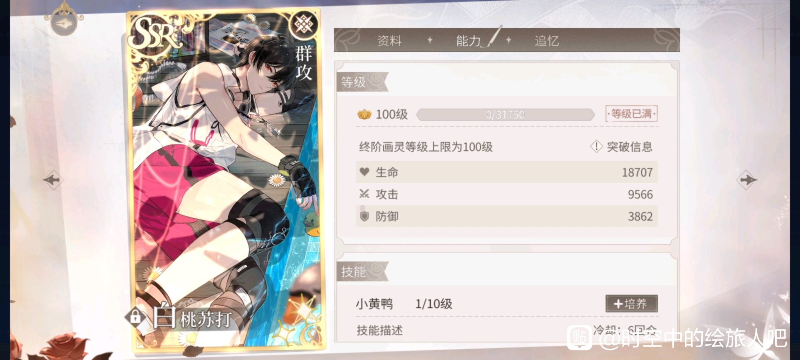Click the +培养 skill upgrade button
Viewport: 800px width, 360px height.
(632, 304)
